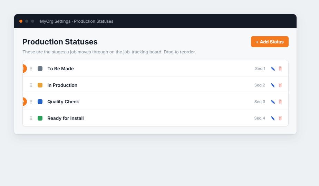Screen dimensions: 319x186
Task: Delete the Quality Check status
Action: (x=280, y=102)
